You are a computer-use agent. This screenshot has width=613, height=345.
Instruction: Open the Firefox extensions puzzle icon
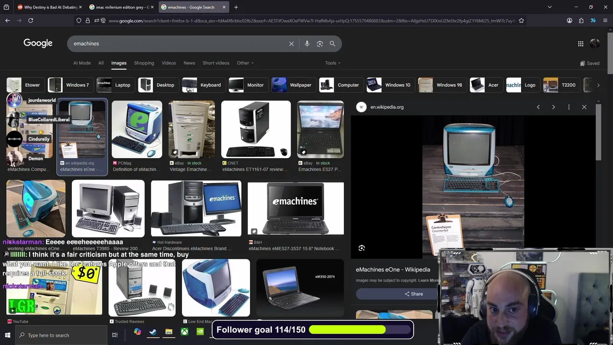581,21
